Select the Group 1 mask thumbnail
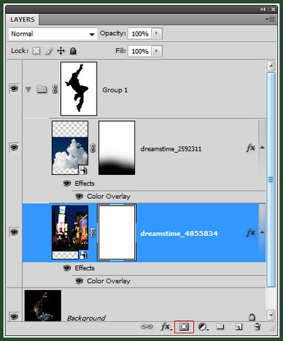This screenshot has width=283, height=341. tap(78, 89)
